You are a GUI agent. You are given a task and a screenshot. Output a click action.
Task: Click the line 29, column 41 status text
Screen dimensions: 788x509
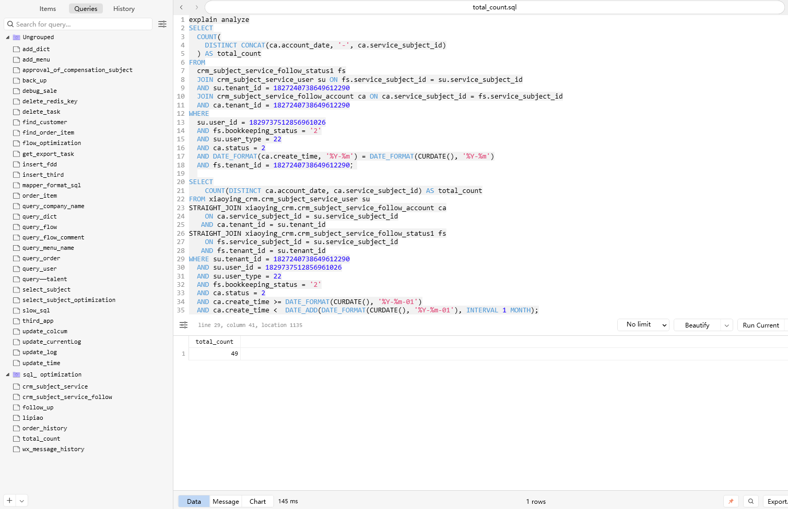250,325
